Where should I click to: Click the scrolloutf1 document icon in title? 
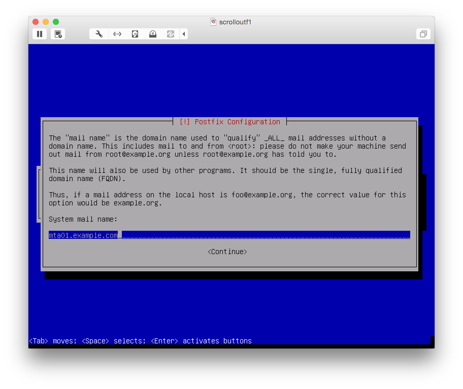213,22
